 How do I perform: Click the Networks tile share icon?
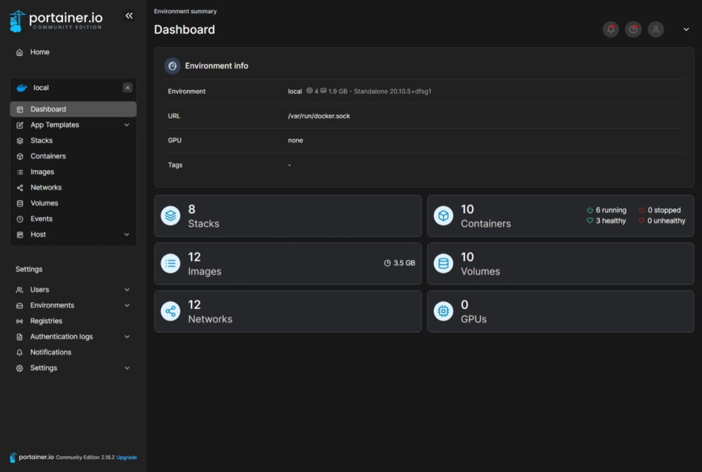tap(170, 312)
